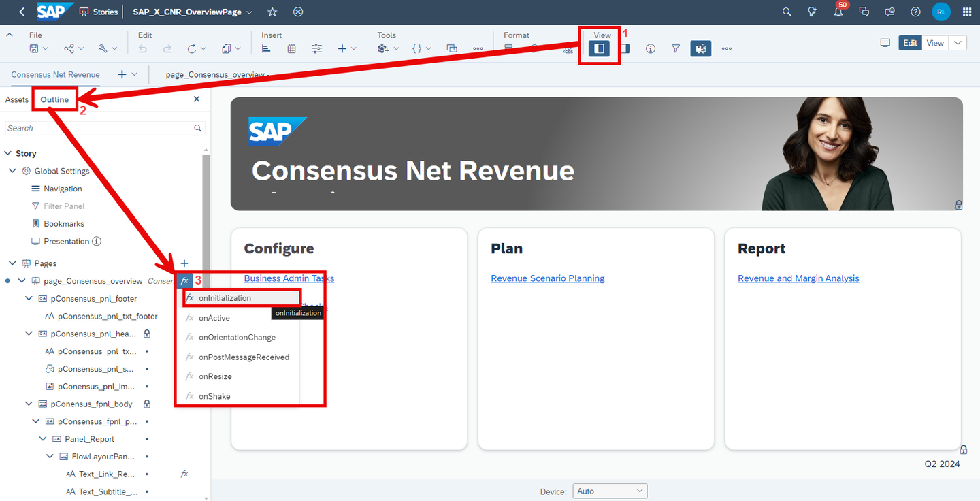Click the Outline search field
Screen dimensions: 980x501
(x=105, y=128)
